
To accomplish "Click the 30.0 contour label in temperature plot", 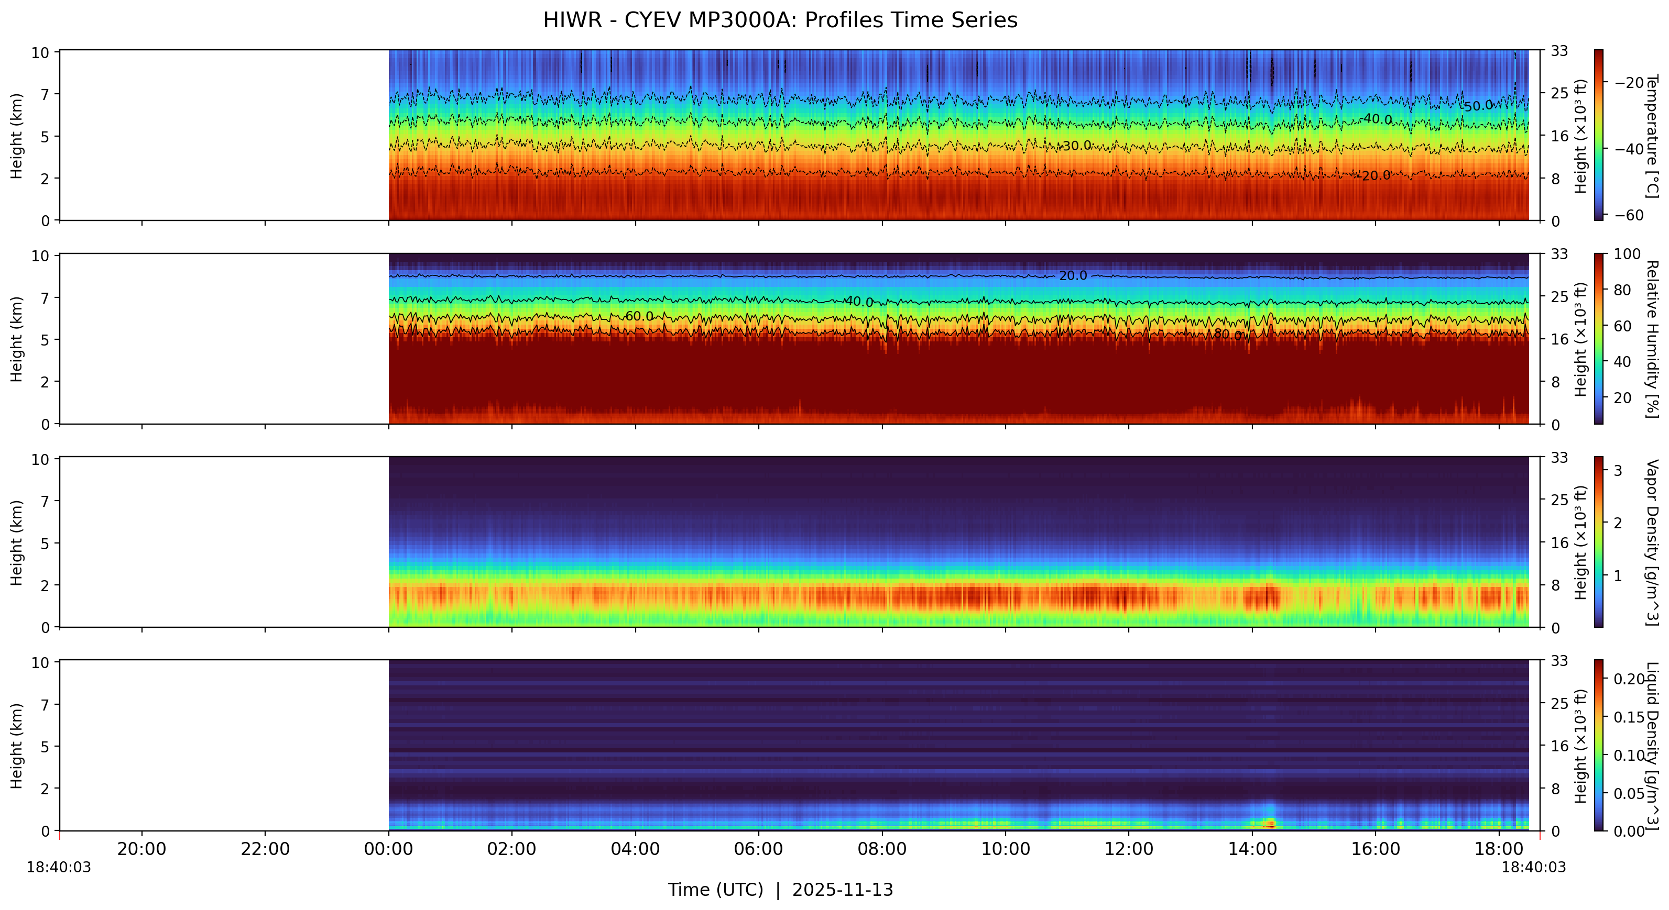I will click(1077, 146).
